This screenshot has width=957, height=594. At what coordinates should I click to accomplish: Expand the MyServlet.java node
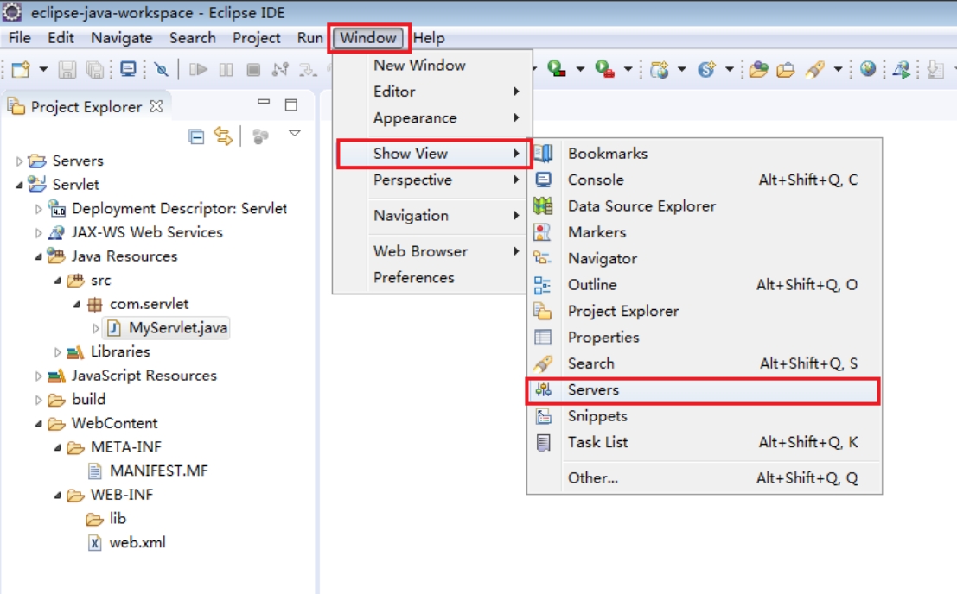click(x=96, y=328)
